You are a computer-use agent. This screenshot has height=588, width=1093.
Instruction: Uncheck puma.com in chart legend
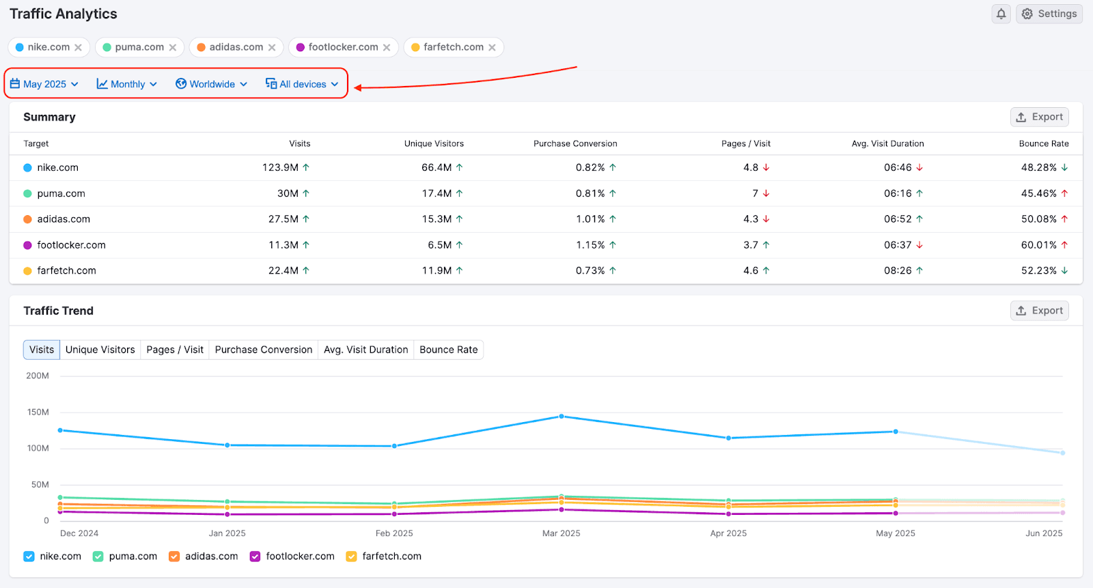click(x=98, y=557)
